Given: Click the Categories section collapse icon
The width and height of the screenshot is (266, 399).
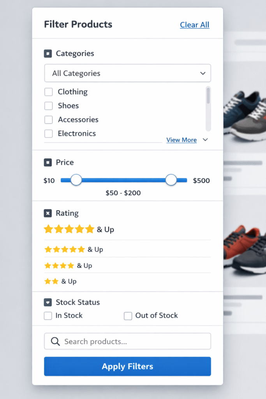Looking at the screenshot, I should [48, 54].
